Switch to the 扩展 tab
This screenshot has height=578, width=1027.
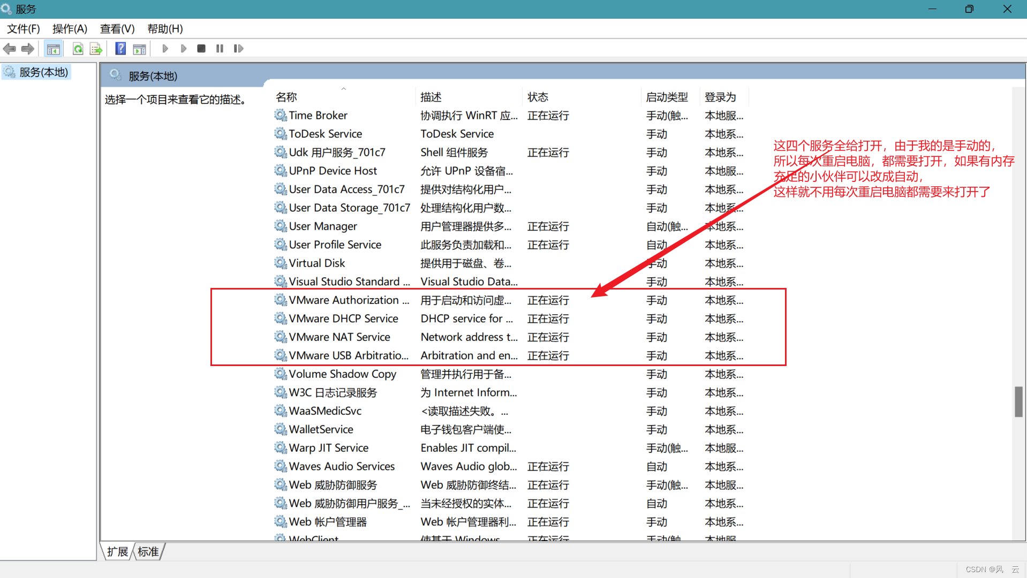pos(117,552)
